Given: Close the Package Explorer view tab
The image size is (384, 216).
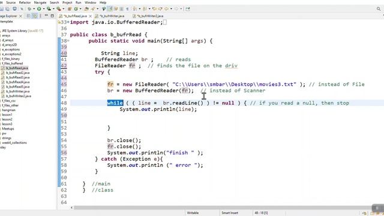Looking at the screenshot, I should pos(20,16).
